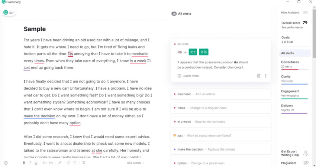316x167 pixels.
Task: Toggle Heading 1 style
Action: click(45, 163)
